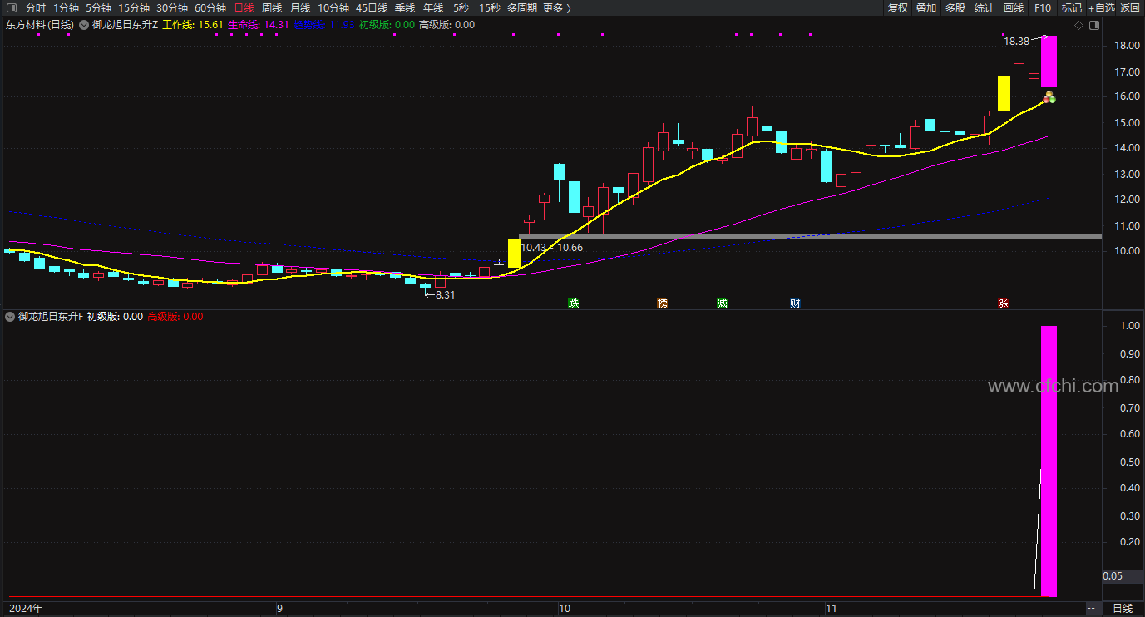The width and height of the screenshot is (1145, 617).
Task: Click the 10.43 - 10.66 gap label
Action: tap(552, 248)
